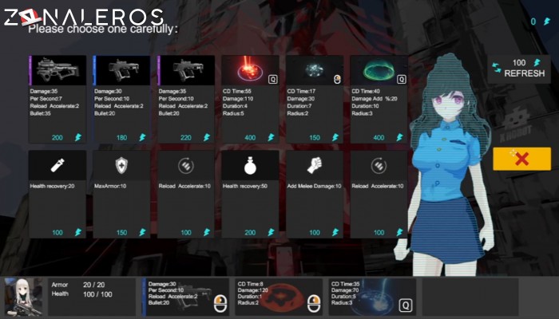559x319 pixels.
Task: Click the 'Health recovery:50' label
Action: click(x=245, y=186)
